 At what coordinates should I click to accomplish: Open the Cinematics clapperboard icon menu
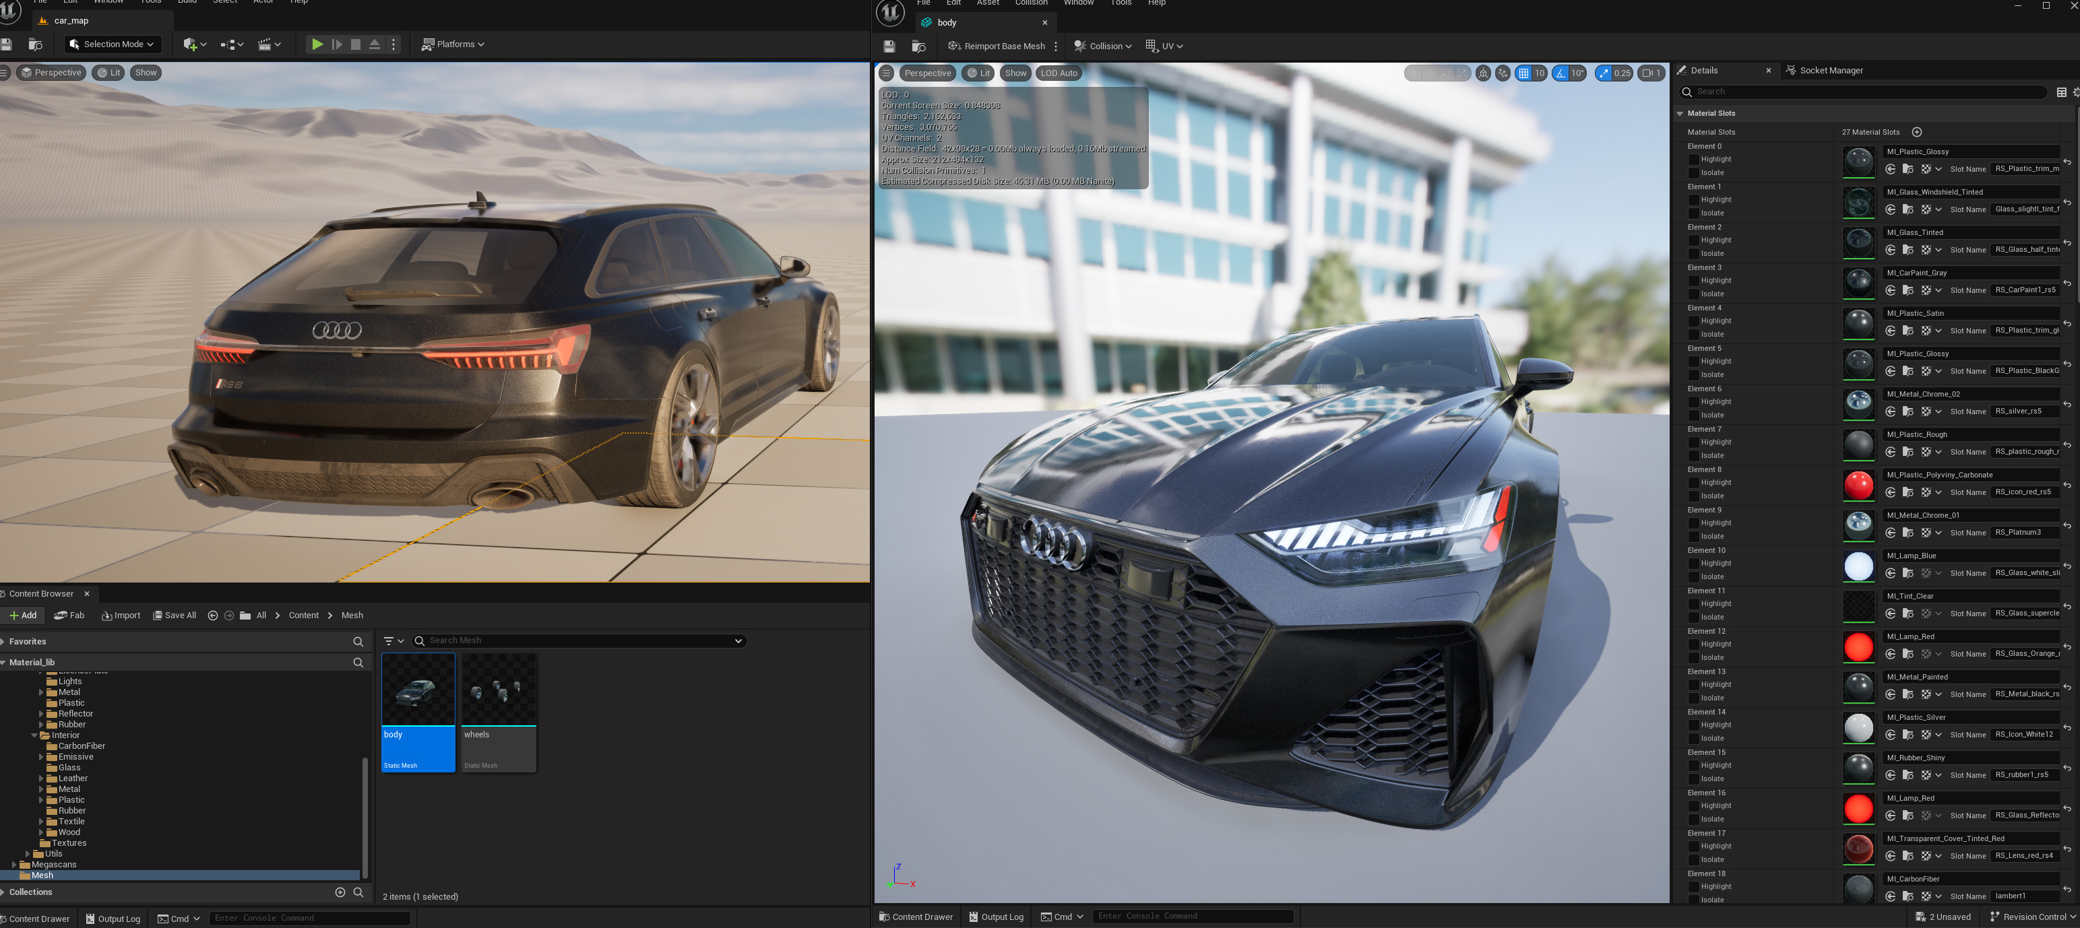pyautogui.click(x=269, y=44)
